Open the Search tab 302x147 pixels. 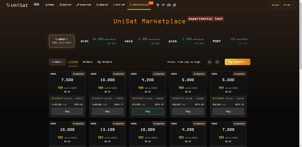point(102,5)
